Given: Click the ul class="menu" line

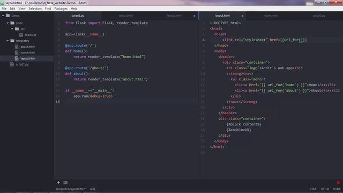Looking at the screenshot, I should [248, 79].
